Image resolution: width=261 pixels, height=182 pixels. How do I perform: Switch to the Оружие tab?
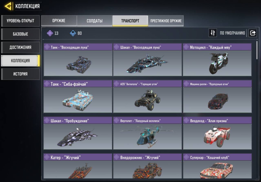[x=59, y=21]
